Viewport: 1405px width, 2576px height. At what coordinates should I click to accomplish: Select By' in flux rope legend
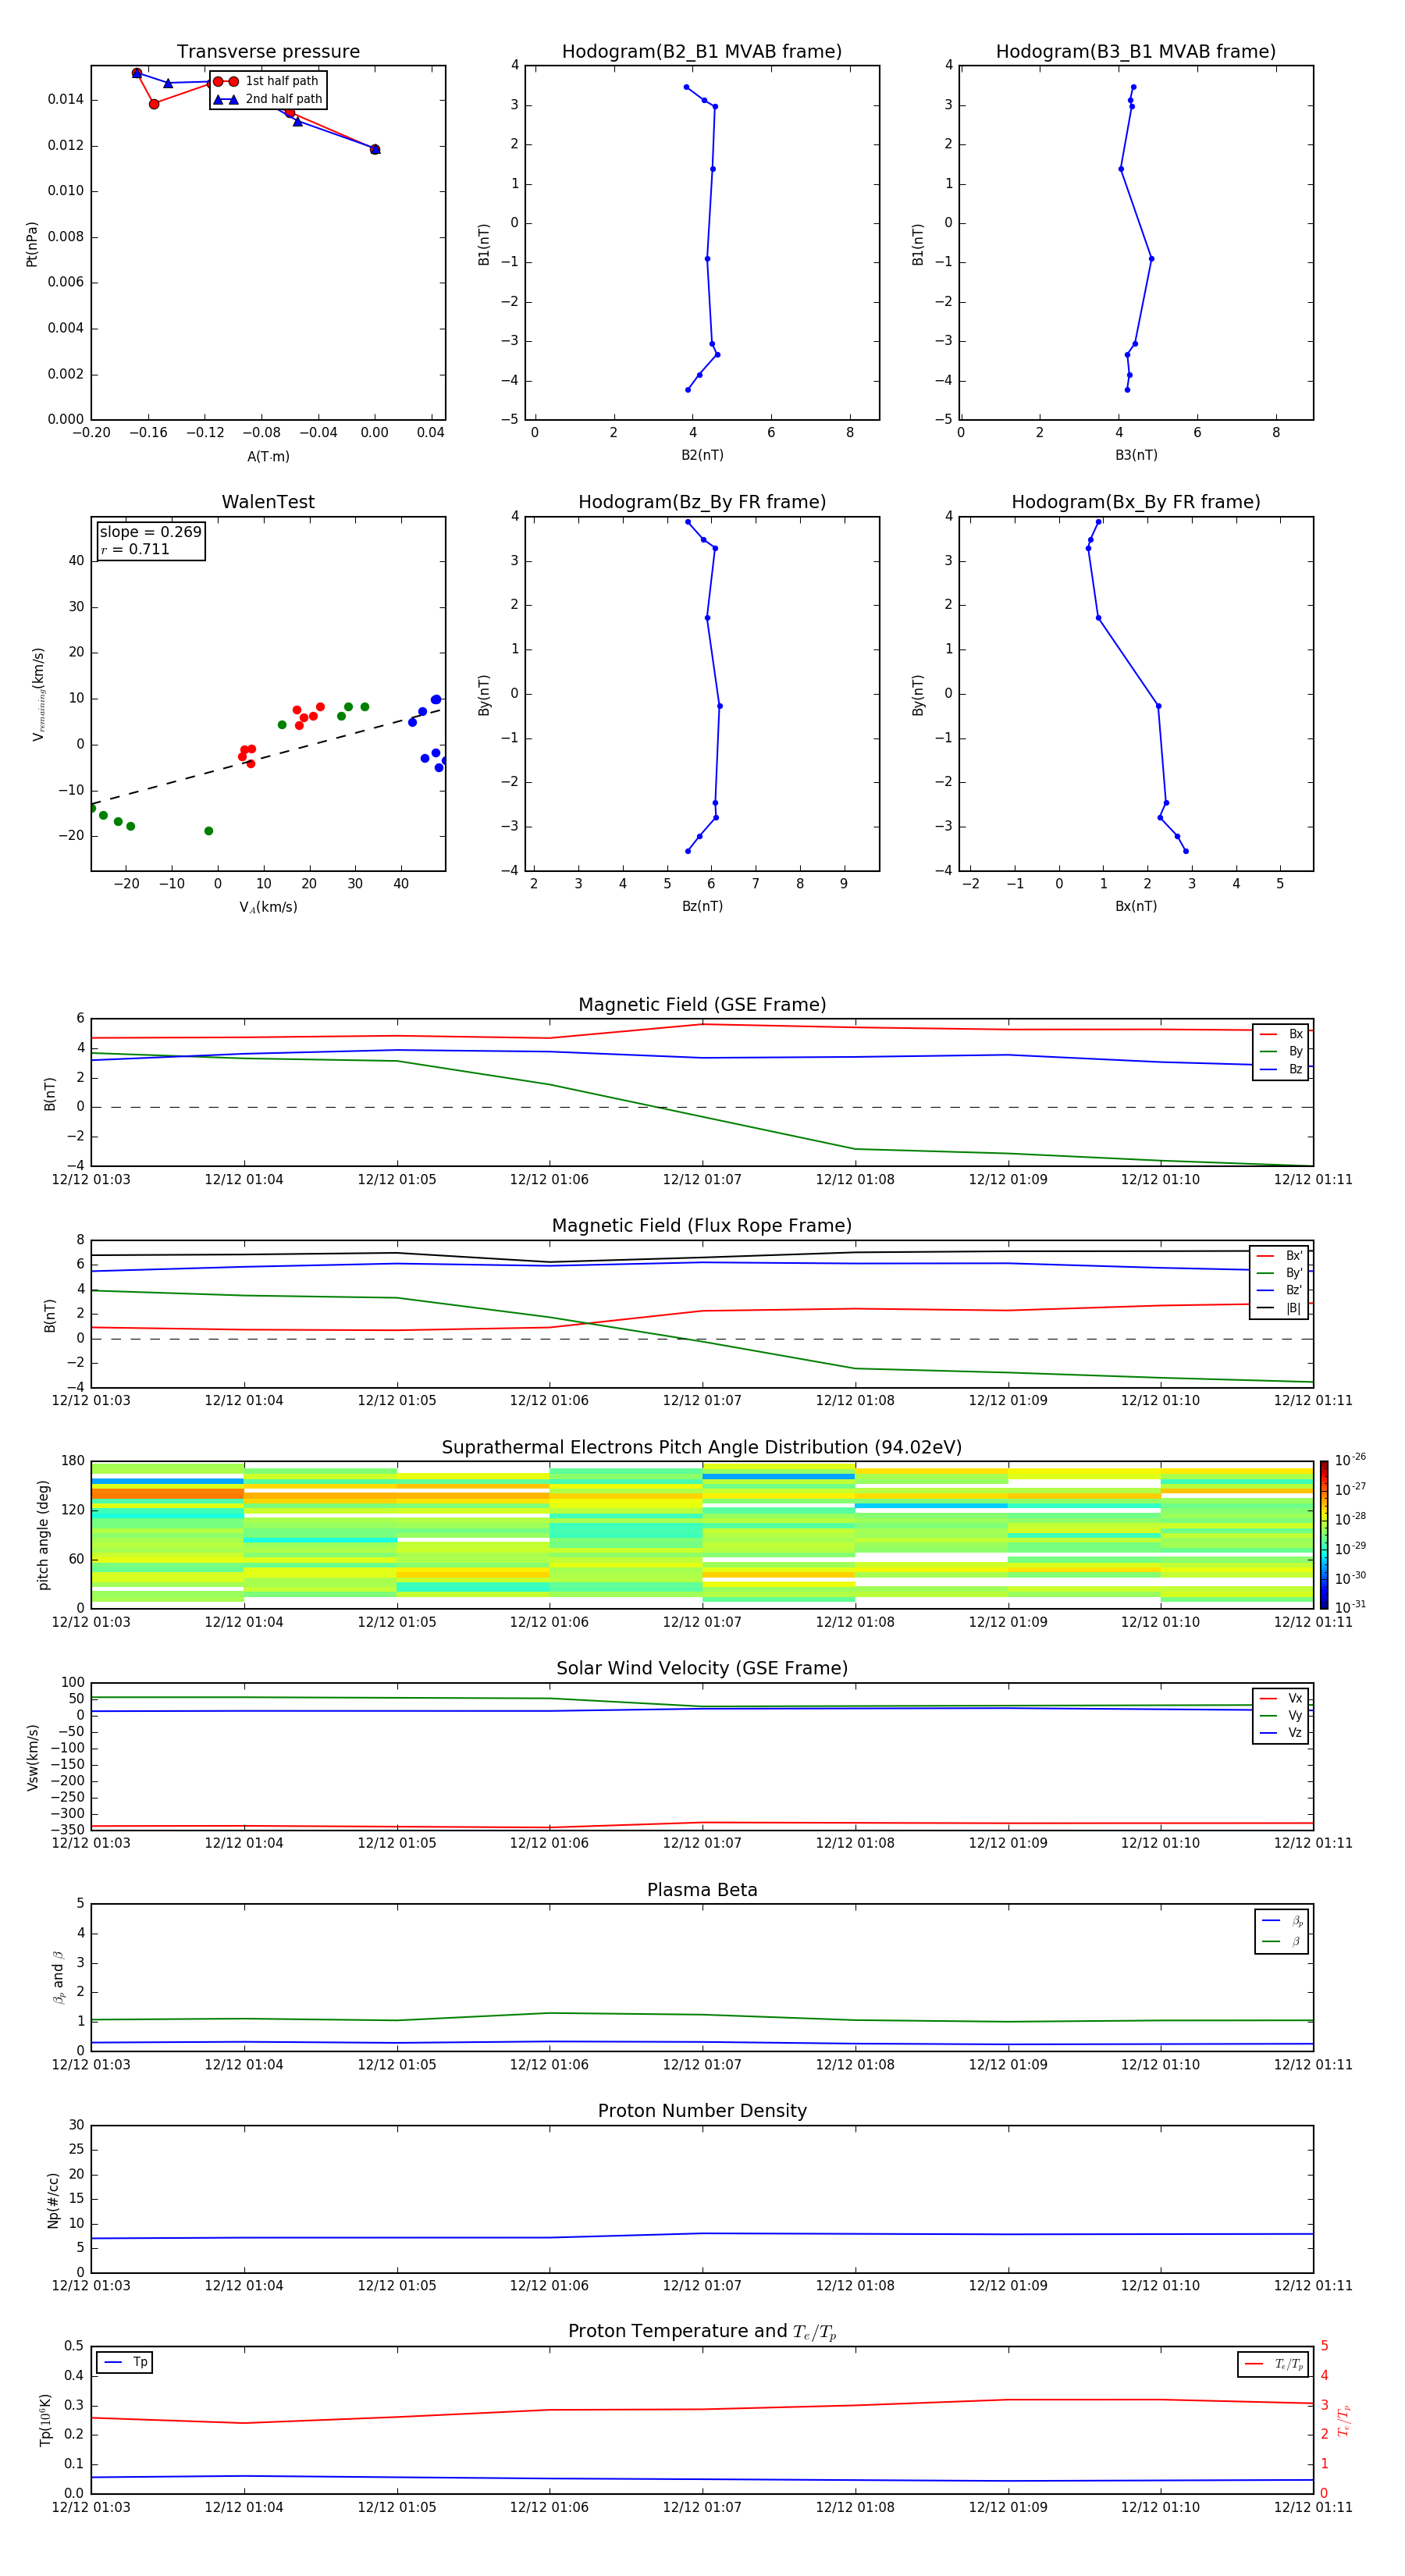(x=1280, y=1273)
